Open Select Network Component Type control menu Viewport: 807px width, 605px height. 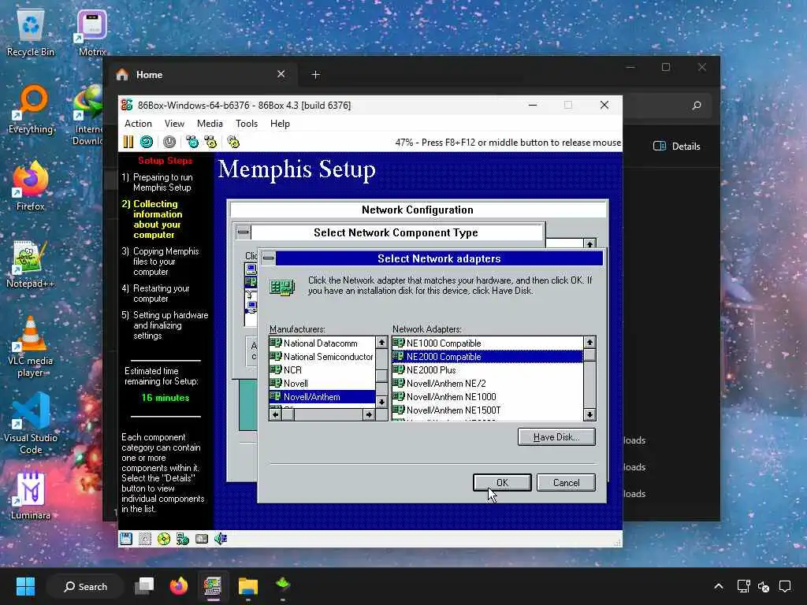[243, 232]
